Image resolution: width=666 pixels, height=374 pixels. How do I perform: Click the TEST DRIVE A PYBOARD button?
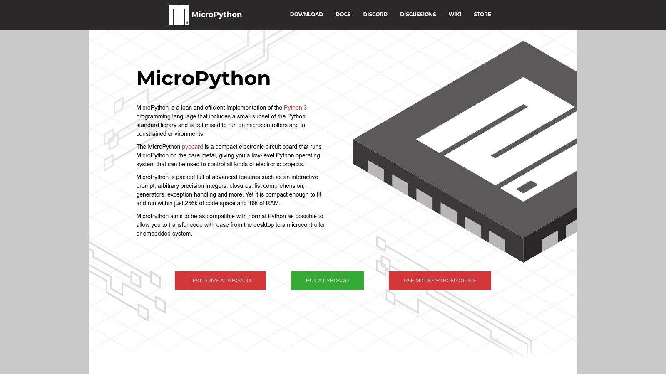(x=220, y=280)
